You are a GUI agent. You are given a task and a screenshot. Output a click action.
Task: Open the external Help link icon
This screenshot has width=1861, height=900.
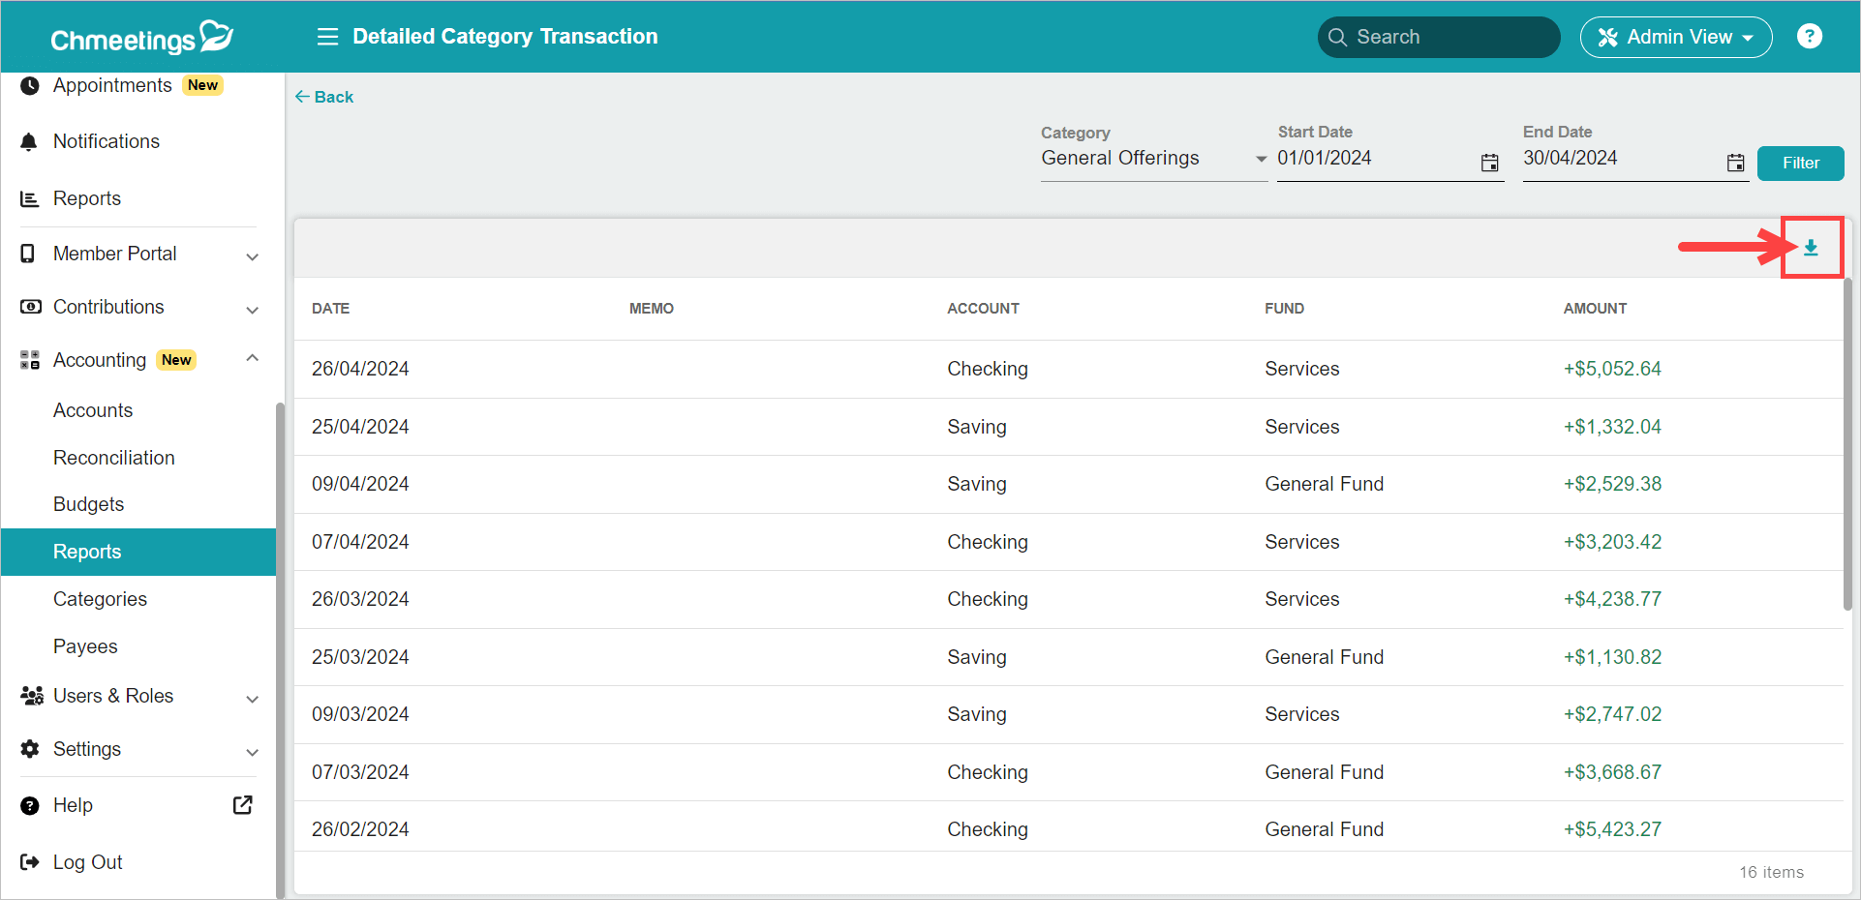pyautogui.click(x=243, y=805)
